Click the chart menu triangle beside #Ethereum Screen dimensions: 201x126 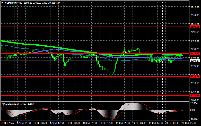(x=2, y=3)
